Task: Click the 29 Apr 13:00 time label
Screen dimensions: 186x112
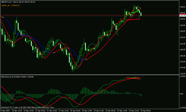Action: click(x=122, y=111)
